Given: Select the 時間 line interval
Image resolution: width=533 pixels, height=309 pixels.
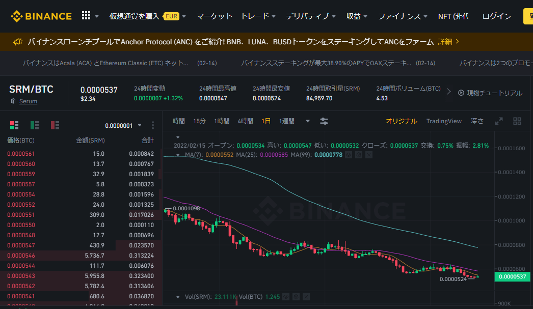Looking at the screenshot, I should click(178, 121).
